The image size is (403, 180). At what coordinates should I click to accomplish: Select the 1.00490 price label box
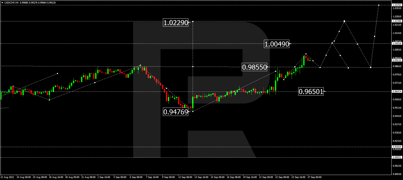click(x=276, y=44)
